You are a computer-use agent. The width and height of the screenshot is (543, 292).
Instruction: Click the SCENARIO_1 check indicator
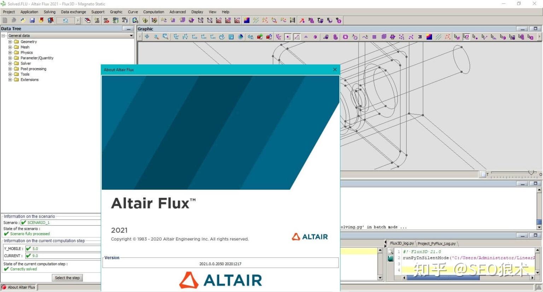coord(24,222)
